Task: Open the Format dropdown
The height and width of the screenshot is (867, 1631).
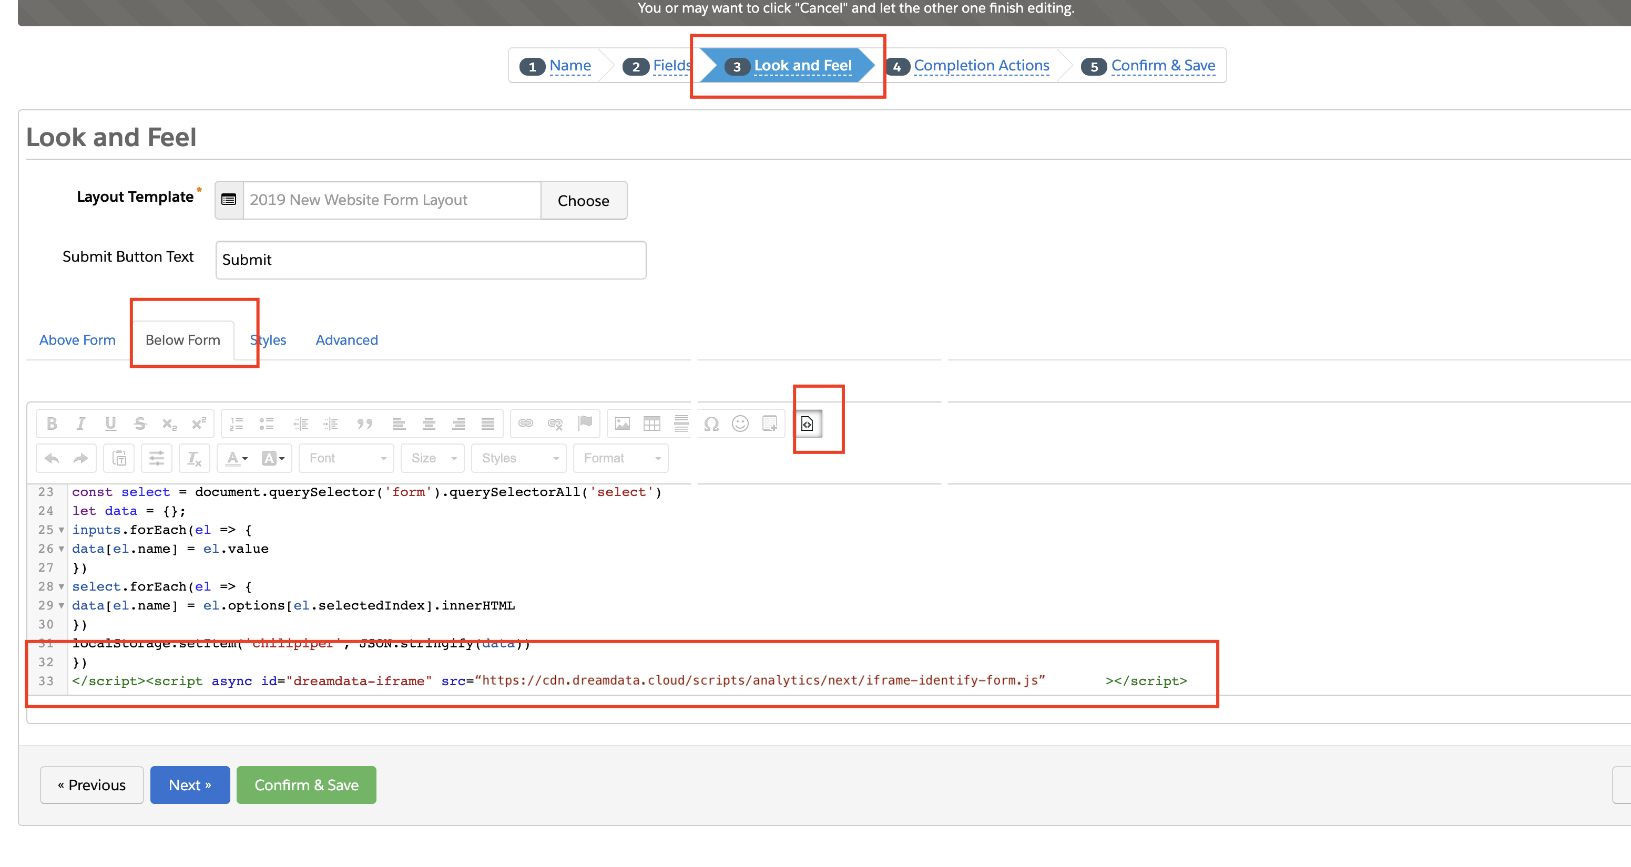Action: [620, 458]
